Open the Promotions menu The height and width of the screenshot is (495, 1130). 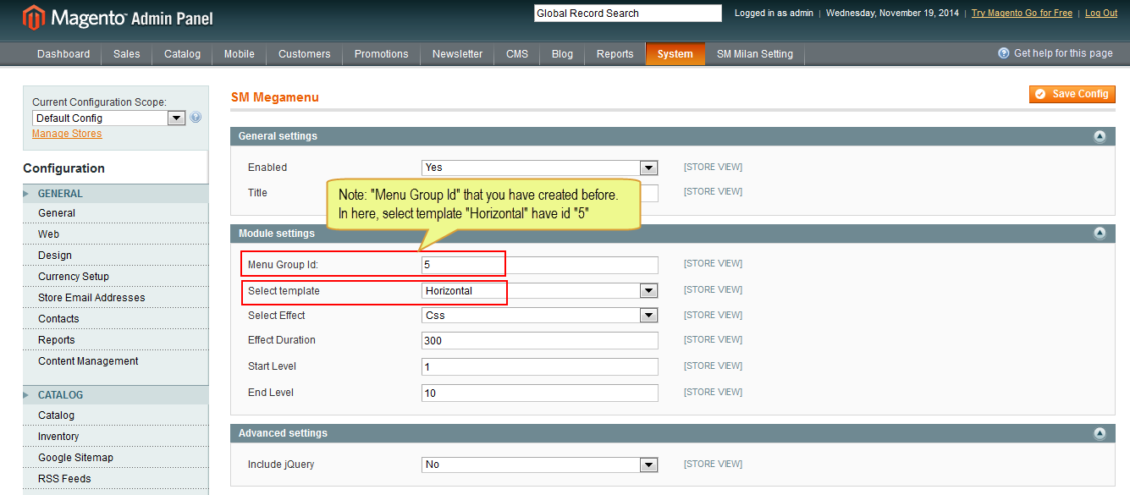(x=382, y=54)
